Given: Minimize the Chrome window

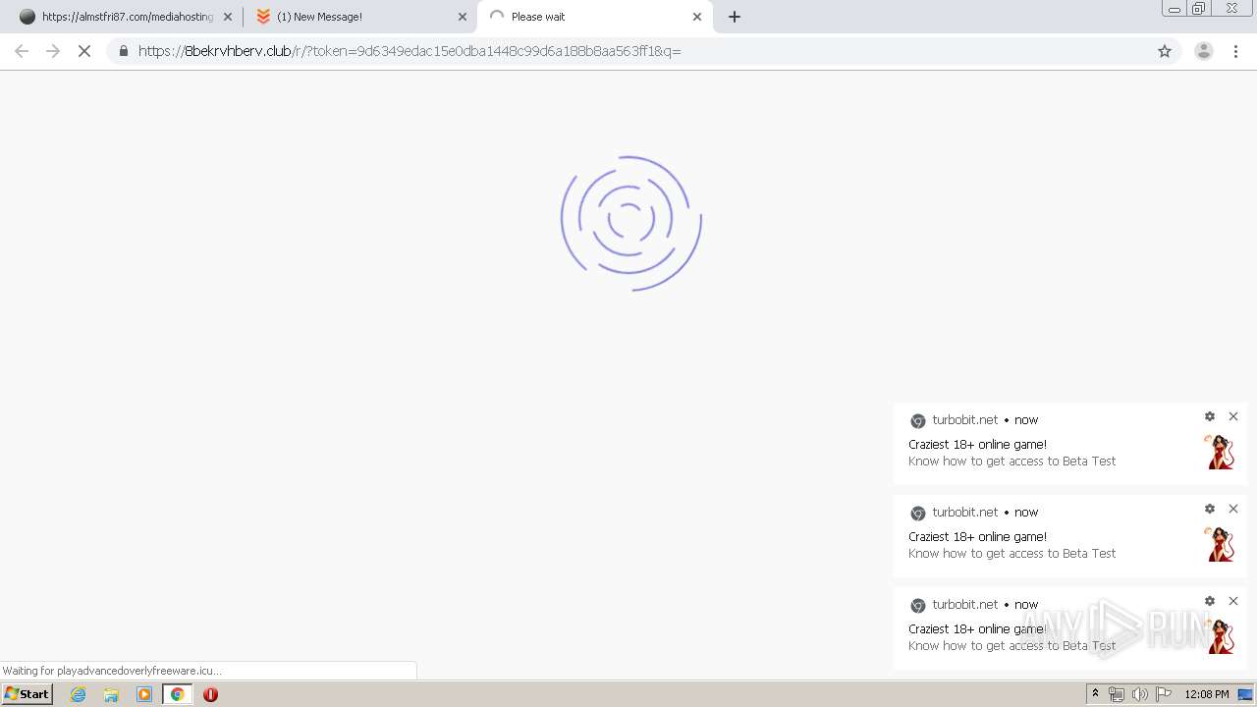Looking at the screenshot, I should pyautogui.click(x=1175, y=8).
